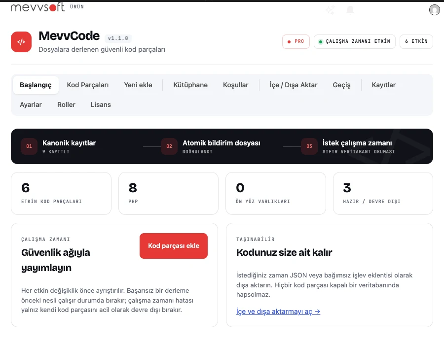
Task: Click the Atomik bildirim dosyası step title
Action: 222,143
